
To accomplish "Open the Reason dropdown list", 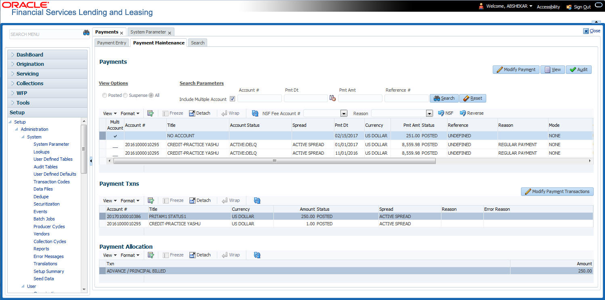I will click(430, 113).
